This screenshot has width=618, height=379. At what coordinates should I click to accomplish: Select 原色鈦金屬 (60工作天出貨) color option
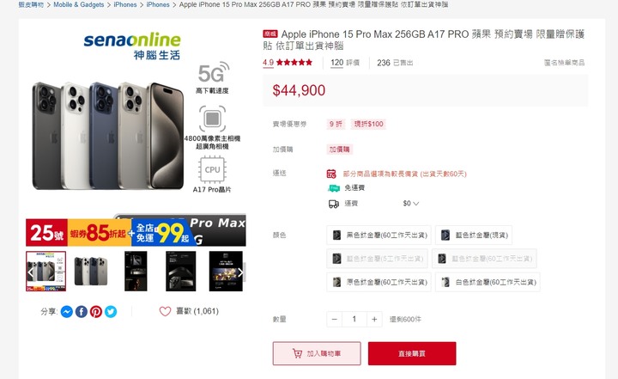click(379, 282)
